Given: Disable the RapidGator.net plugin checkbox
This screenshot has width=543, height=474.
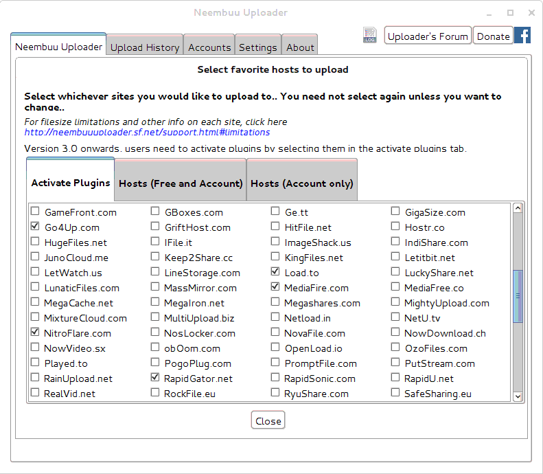Looking at the screenshot, I should 155,378.
